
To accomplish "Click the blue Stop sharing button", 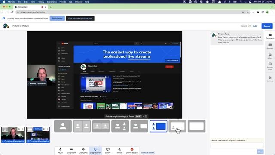I will click(57, 18).
